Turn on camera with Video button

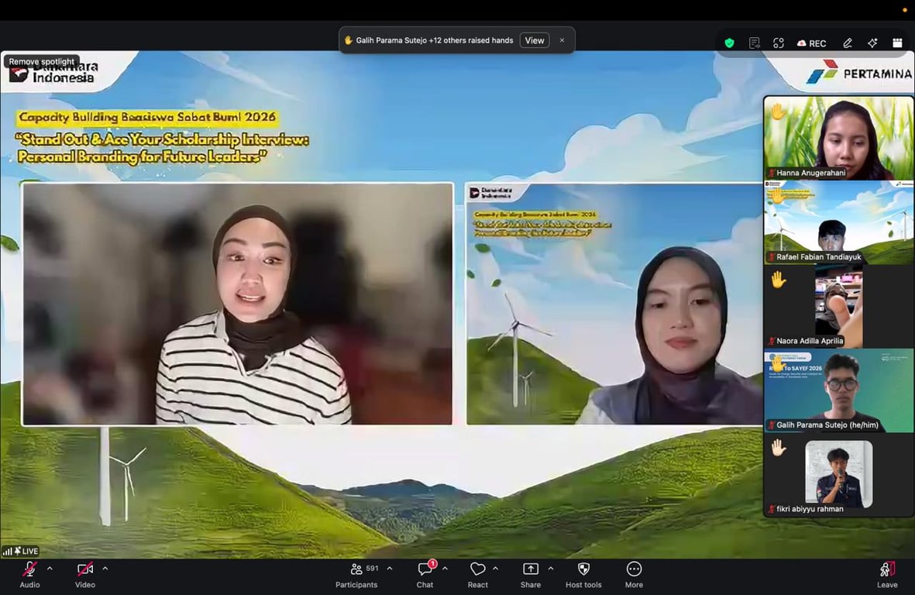point(85,575)
